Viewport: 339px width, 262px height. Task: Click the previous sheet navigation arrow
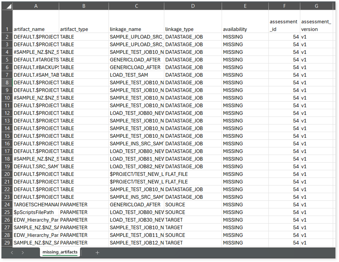12,252
